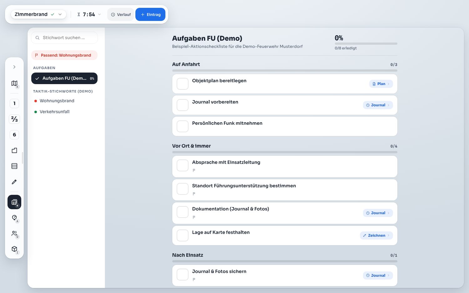Focus the Stichwort suchen search field

click(x=64, y=38)
